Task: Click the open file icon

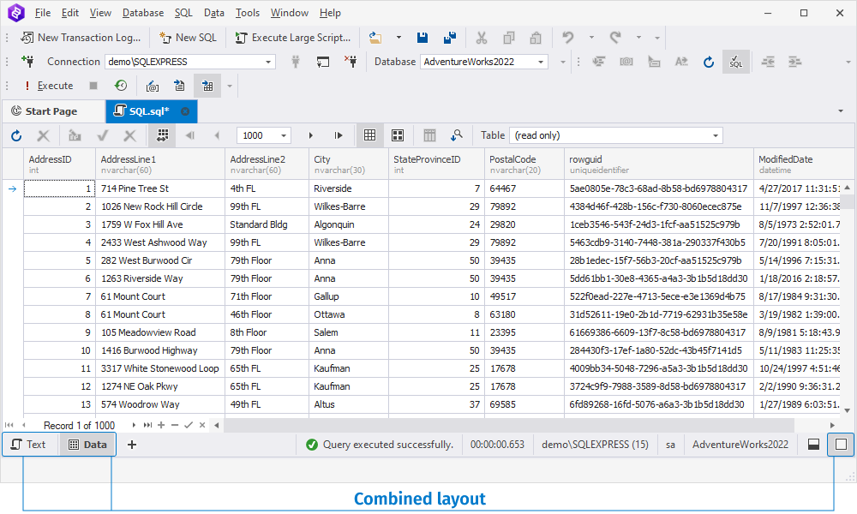Action: [375, 38]
